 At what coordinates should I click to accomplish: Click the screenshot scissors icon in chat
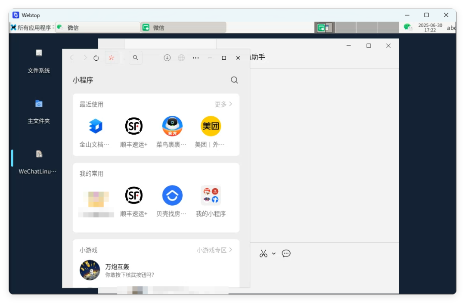click(x=263, y=254)
